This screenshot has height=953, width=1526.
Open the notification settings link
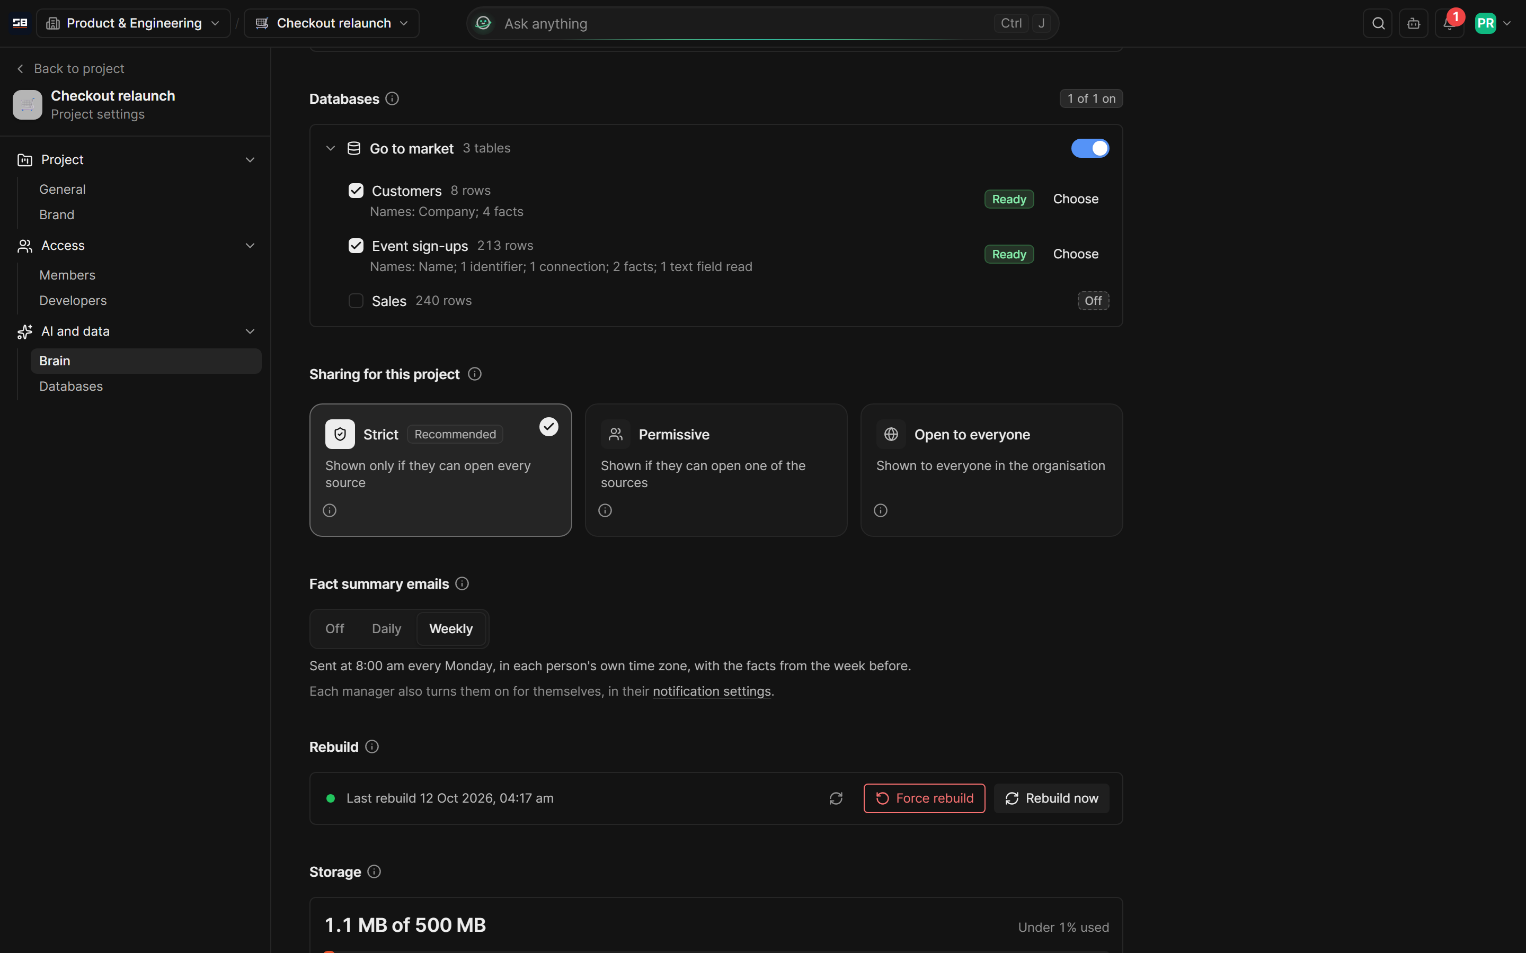[712, 691]
